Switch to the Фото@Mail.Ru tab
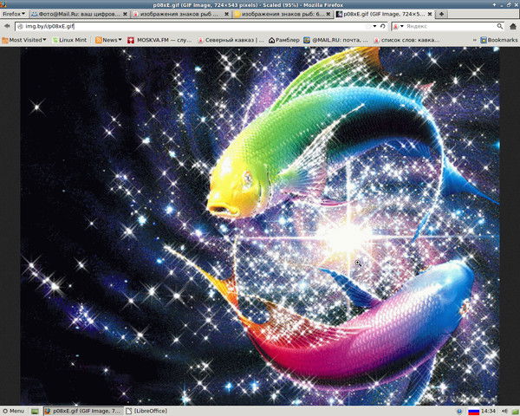 (76, 15)
